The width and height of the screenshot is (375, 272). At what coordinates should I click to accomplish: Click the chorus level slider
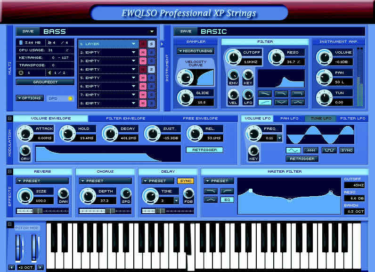(105, 211)
